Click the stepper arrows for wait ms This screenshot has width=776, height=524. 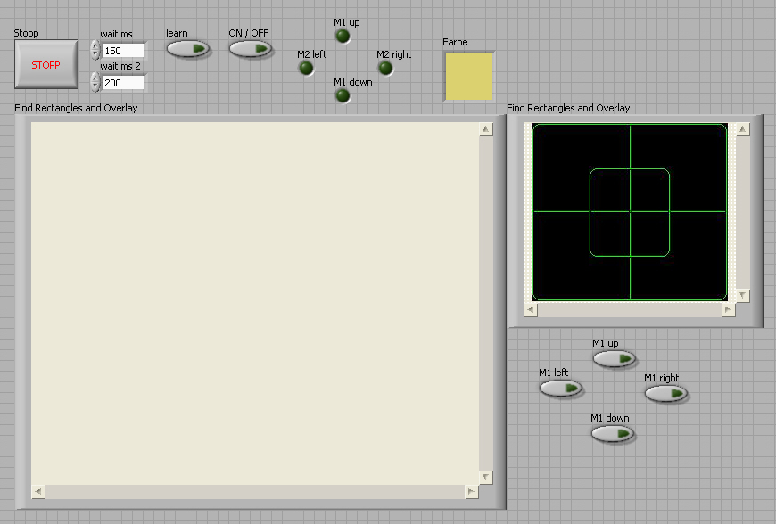pos(95,51)
